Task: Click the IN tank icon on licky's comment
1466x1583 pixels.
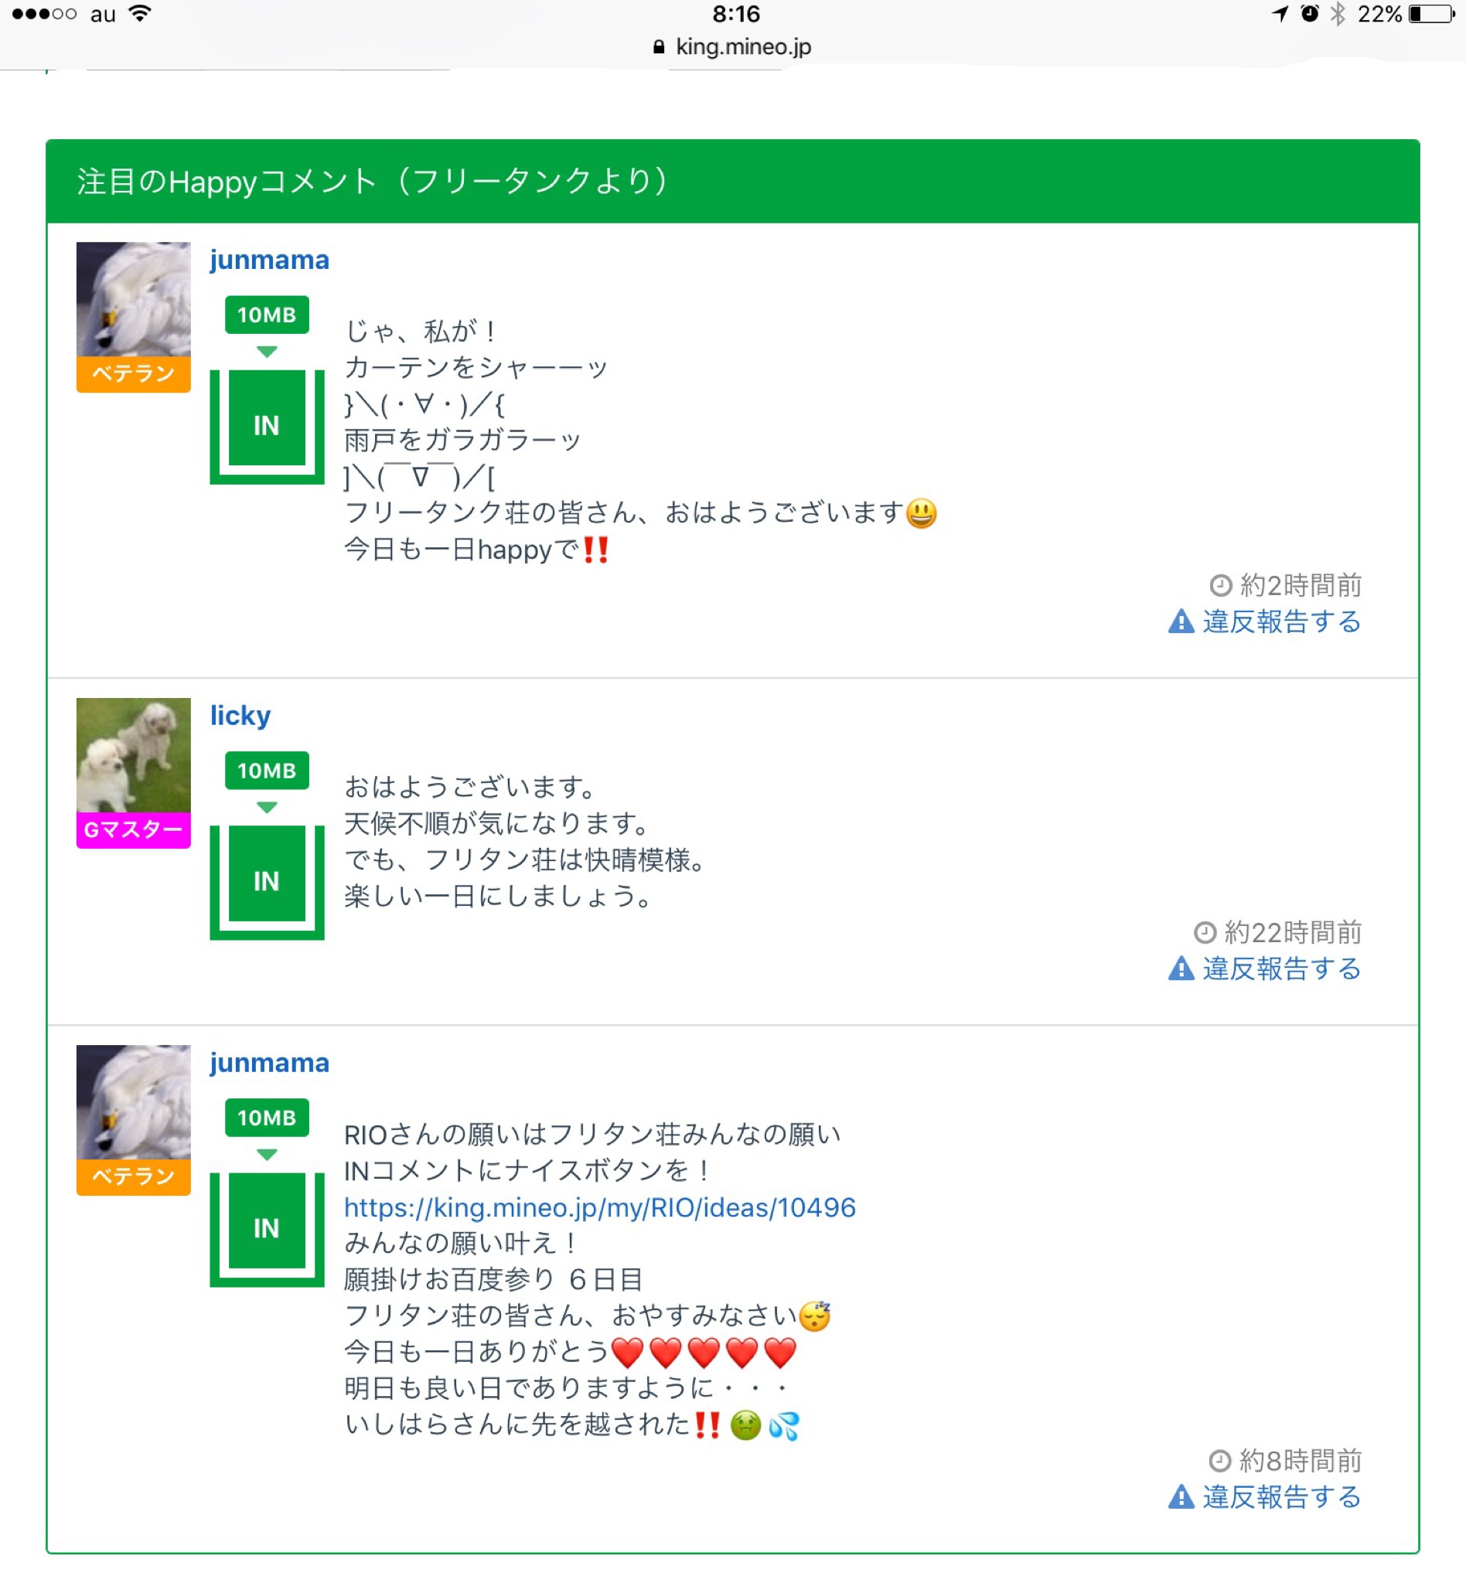Action: click(x=267, y=881)
